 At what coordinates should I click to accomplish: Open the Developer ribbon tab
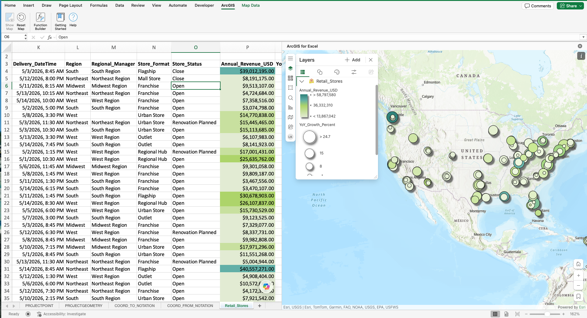pos(204,5)
